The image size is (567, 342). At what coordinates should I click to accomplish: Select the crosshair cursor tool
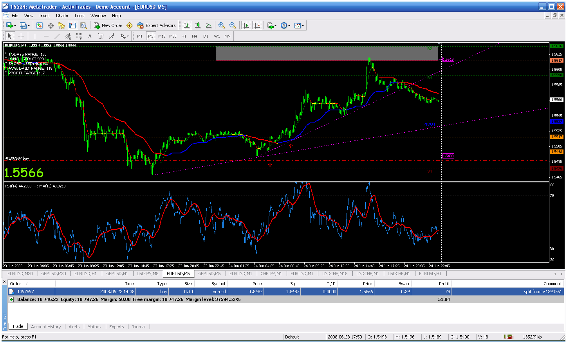pos(21,36)
